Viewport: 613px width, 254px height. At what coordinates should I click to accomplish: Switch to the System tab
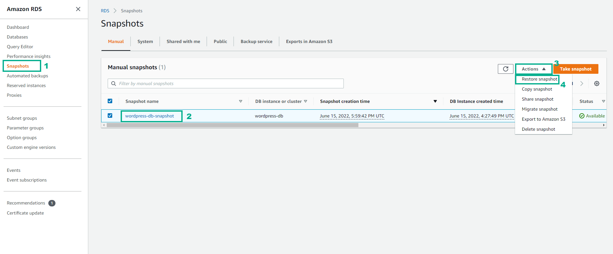(145, 41)
